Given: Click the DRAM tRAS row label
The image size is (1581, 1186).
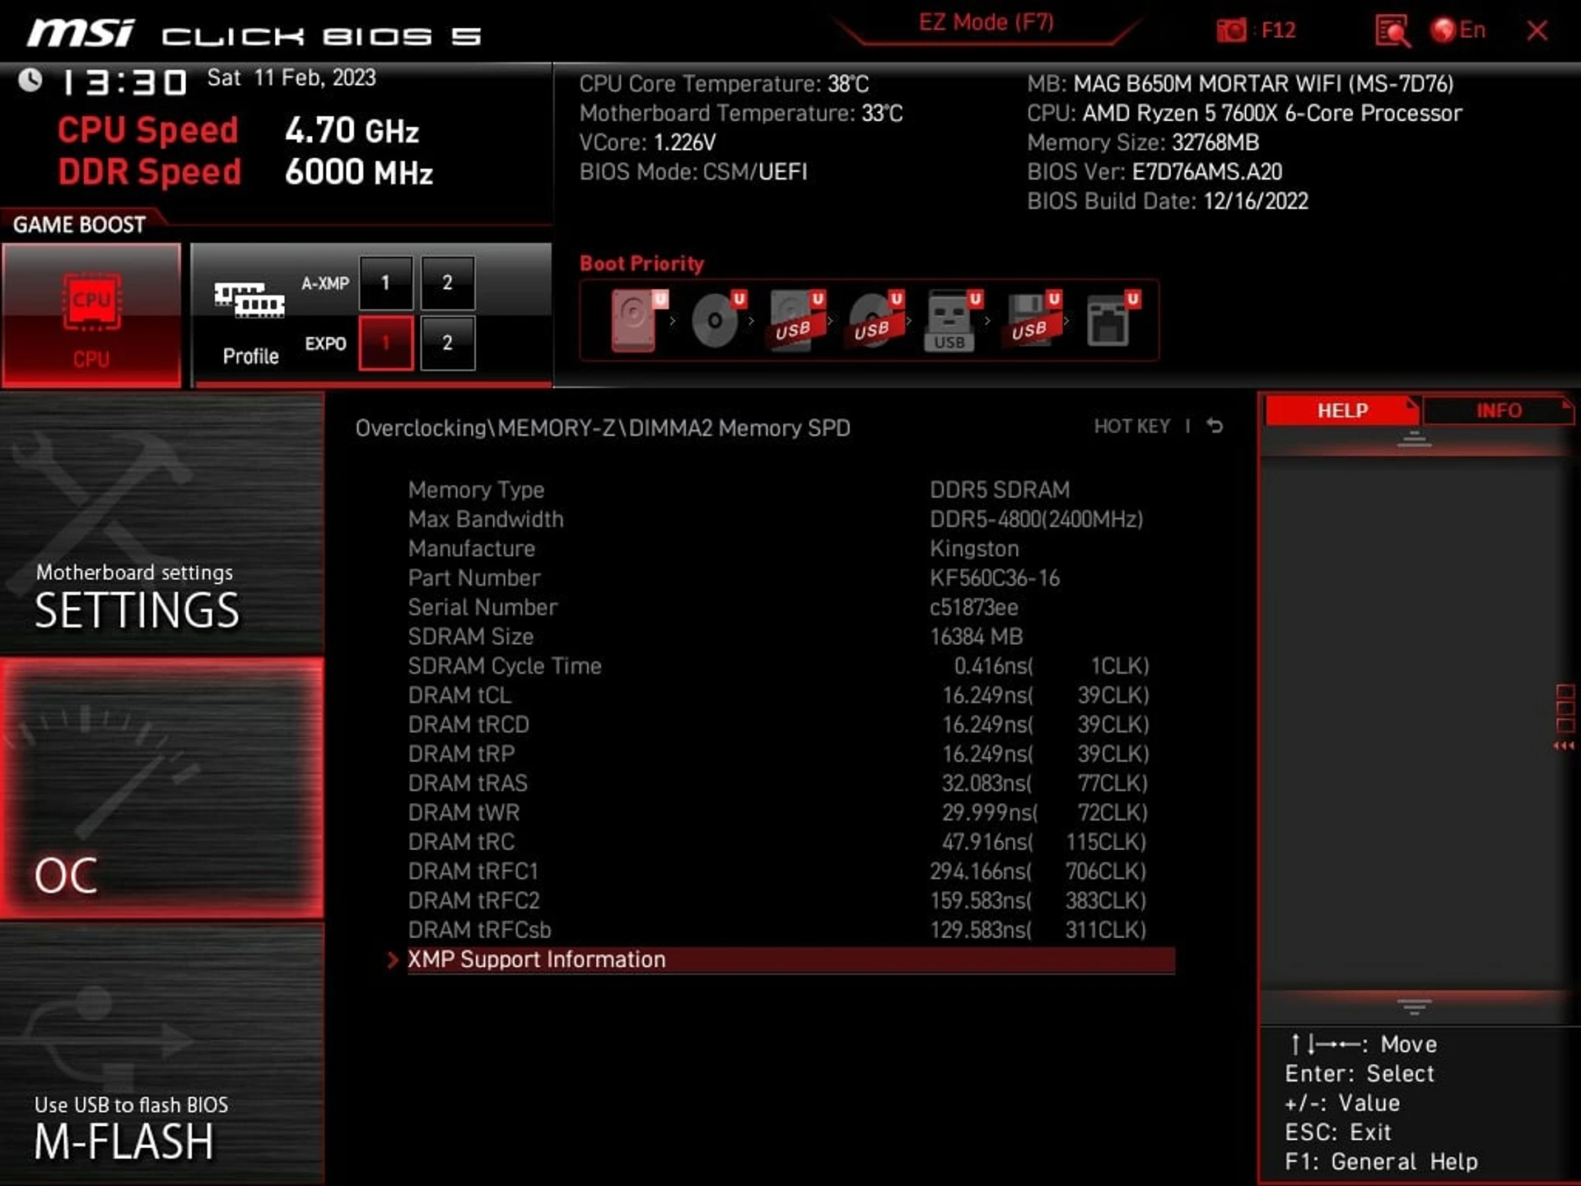Looking at the screenshot, I should [x=468, y=783].
